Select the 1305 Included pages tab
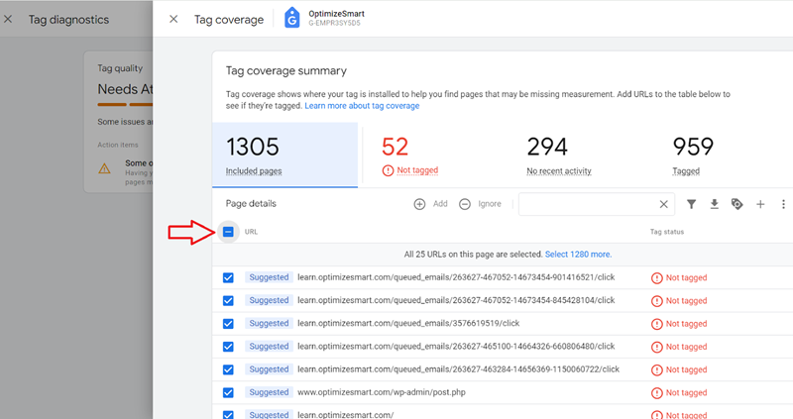The image size is (793, 419). [x=284, y=156]
